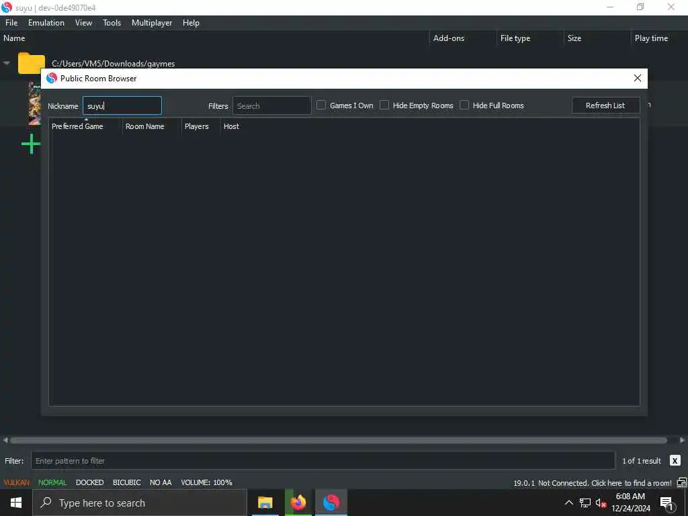The image size is (688, 516).
Task: Click the scrollbar left arrow
Action: pyautogui.click(x=5, y=440)
